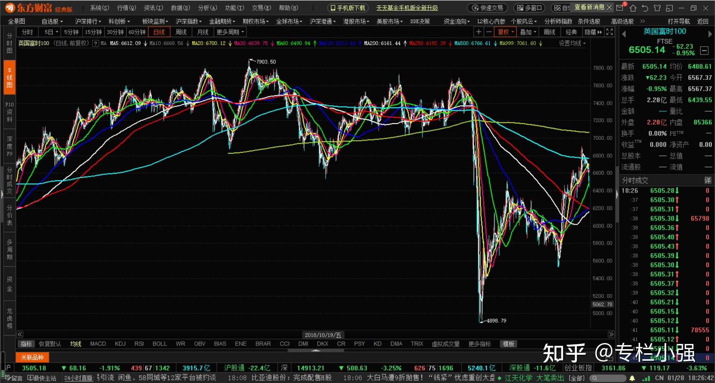Select the KDJ indicator tab
This screenshot has width=715, height=383.
pyautogui.click(x=120, y=344)
